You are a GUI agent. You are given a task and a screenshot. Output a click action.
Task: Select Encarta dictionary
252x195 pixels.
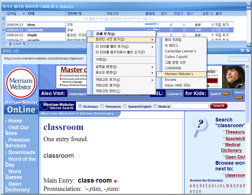click(181, 80)
